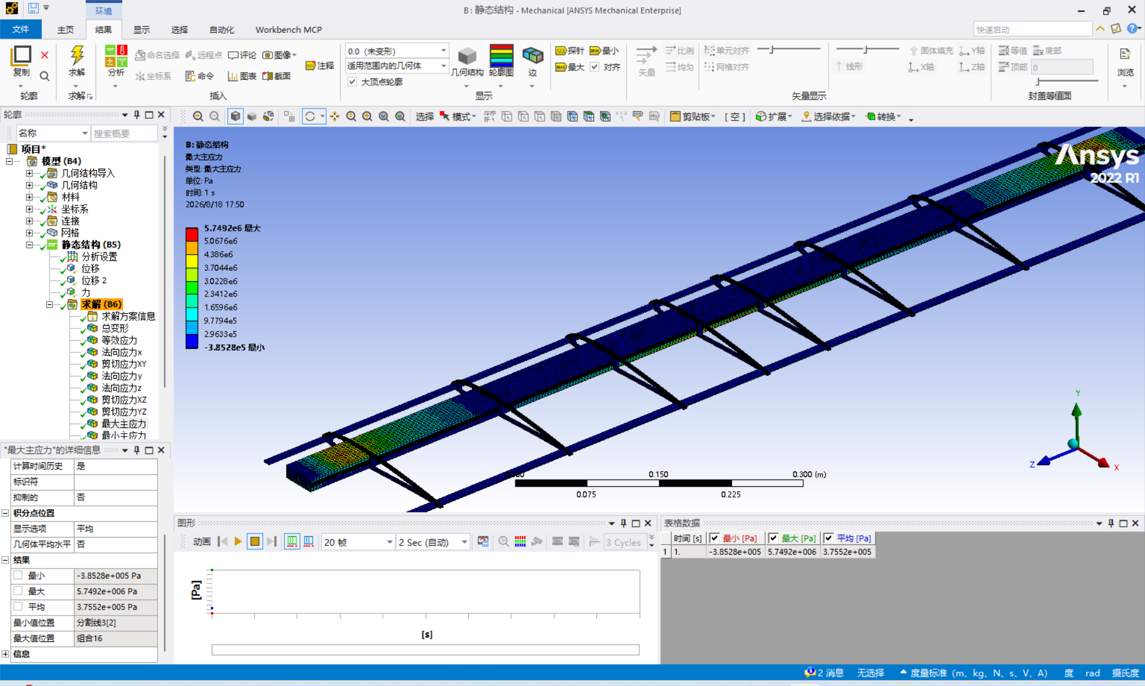Click the 注释 annotation button
The image size is (1145, 686).
pos(320,66)
